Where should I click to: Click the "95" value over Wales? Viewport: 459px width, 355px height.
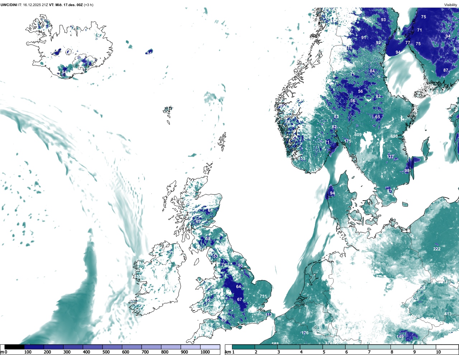(x=208, y=300)
